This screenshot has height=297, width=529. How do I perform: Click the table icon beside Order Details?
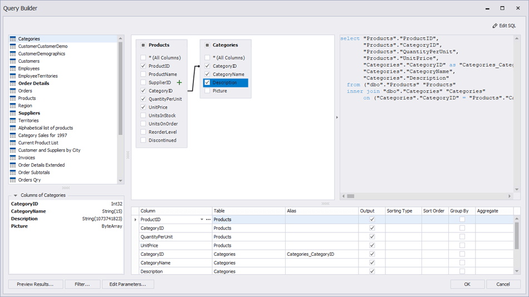click(13, 83)
